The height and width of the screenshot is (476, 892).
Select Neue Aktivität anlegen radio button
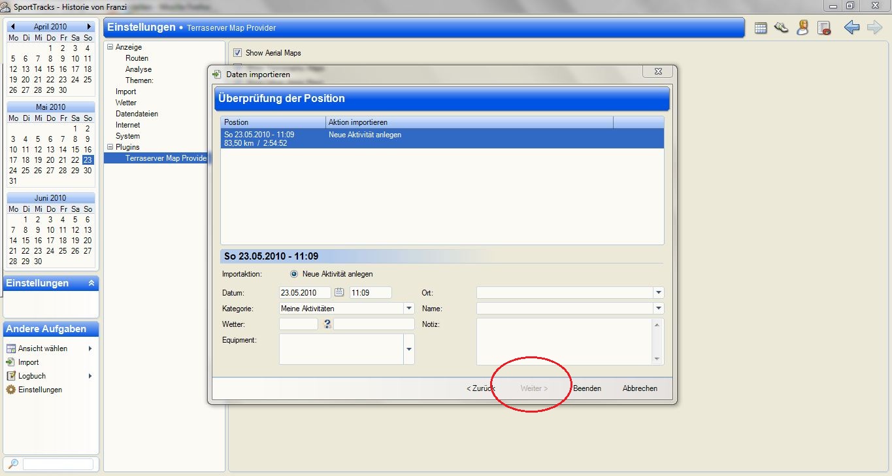(x=294, y=274)
